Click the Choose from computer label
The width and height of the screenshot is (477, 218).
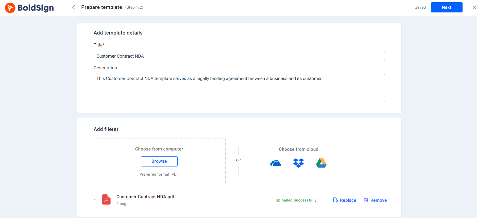[159, 149]
